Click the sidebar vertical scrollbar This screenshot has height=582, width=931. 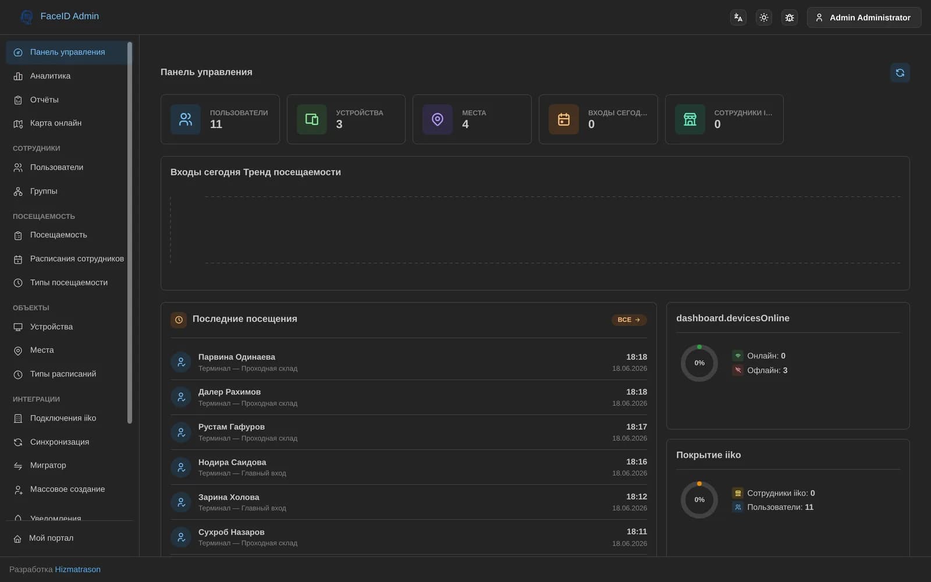[x=130, y=233]
